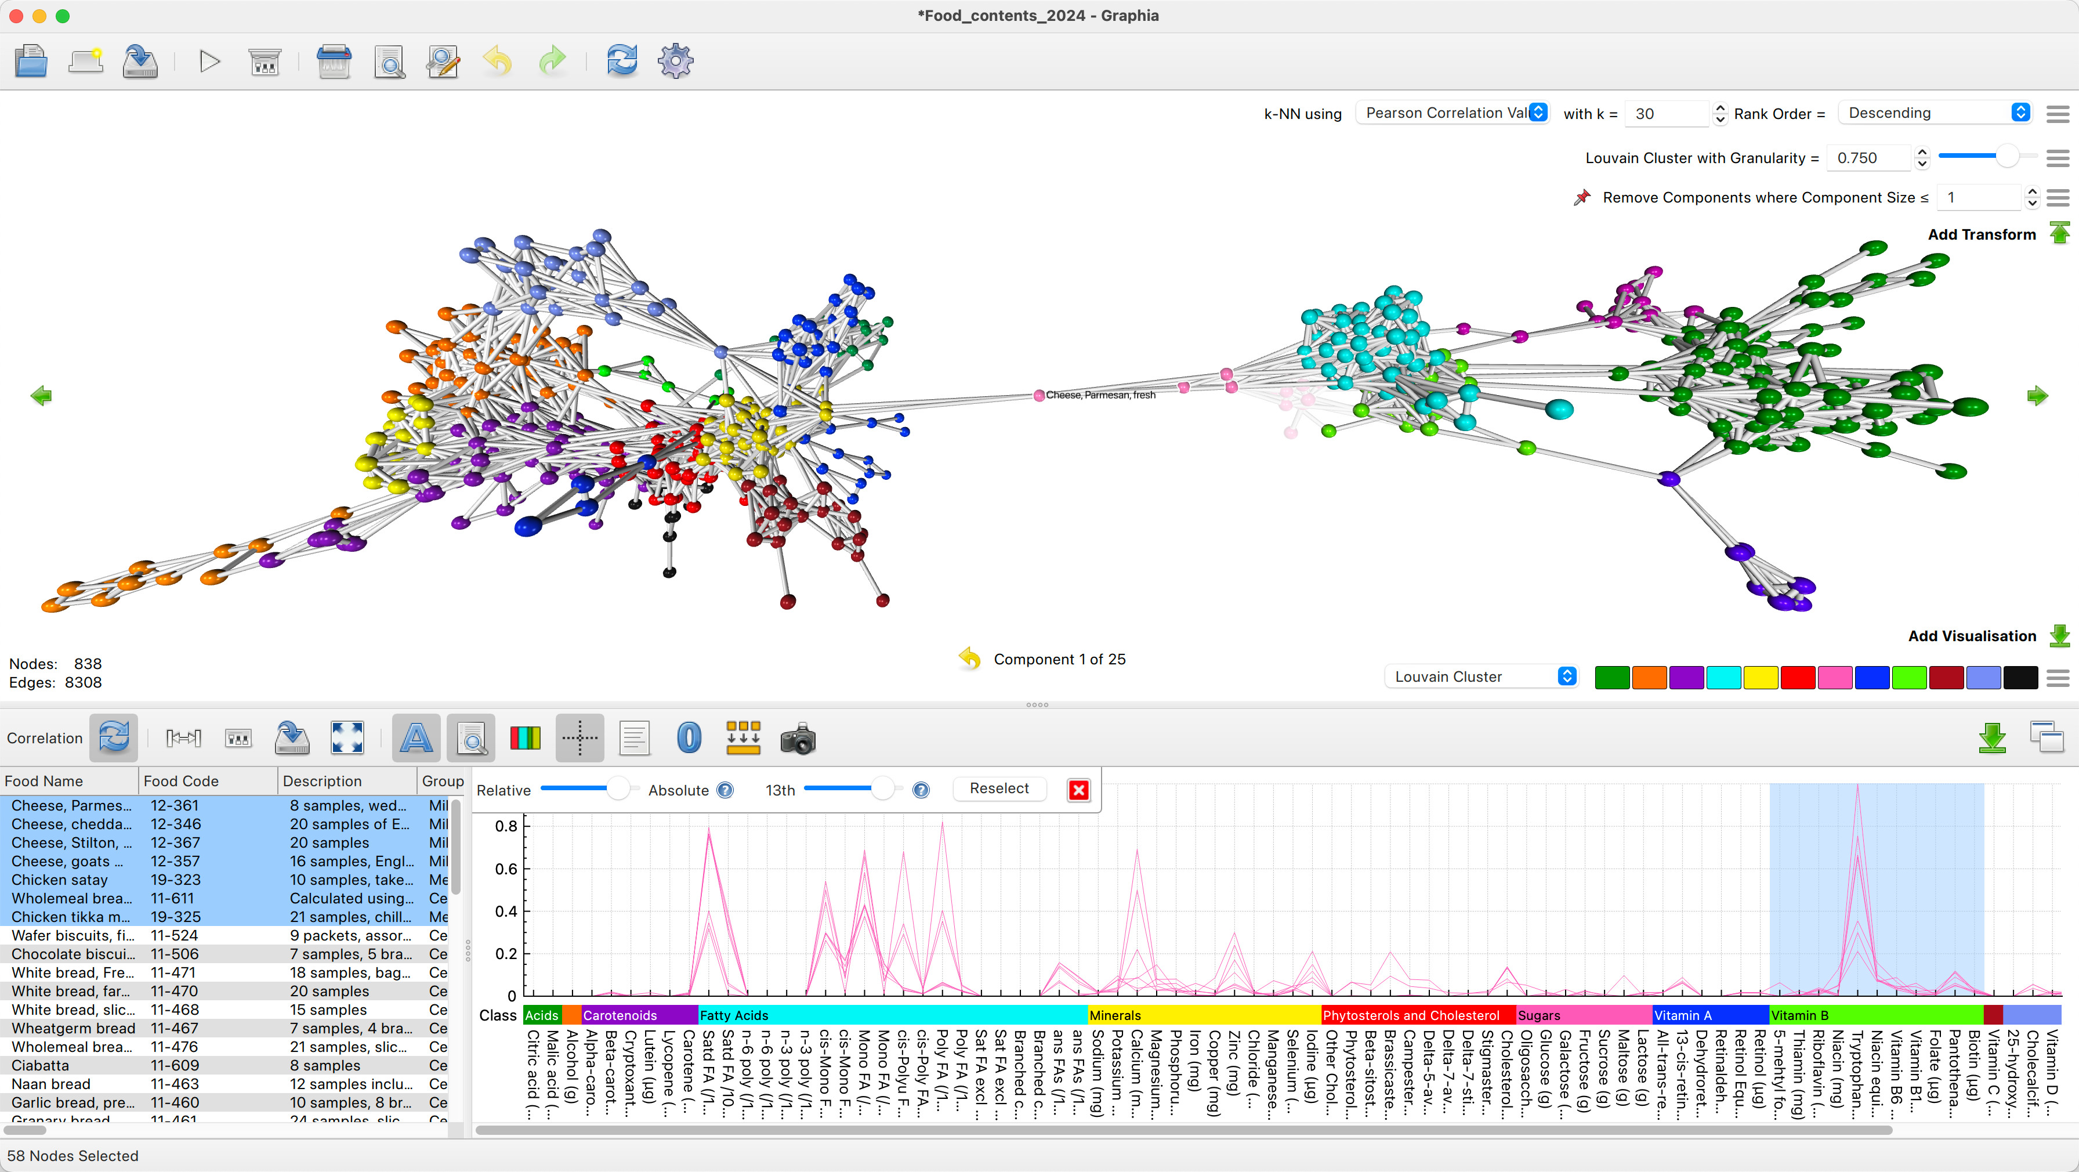Image resolution: width=2079 pixels, height=1172 pixels.
Task: Open the Rank Order Descending dropdown
Action: (x=1935, y=113)
